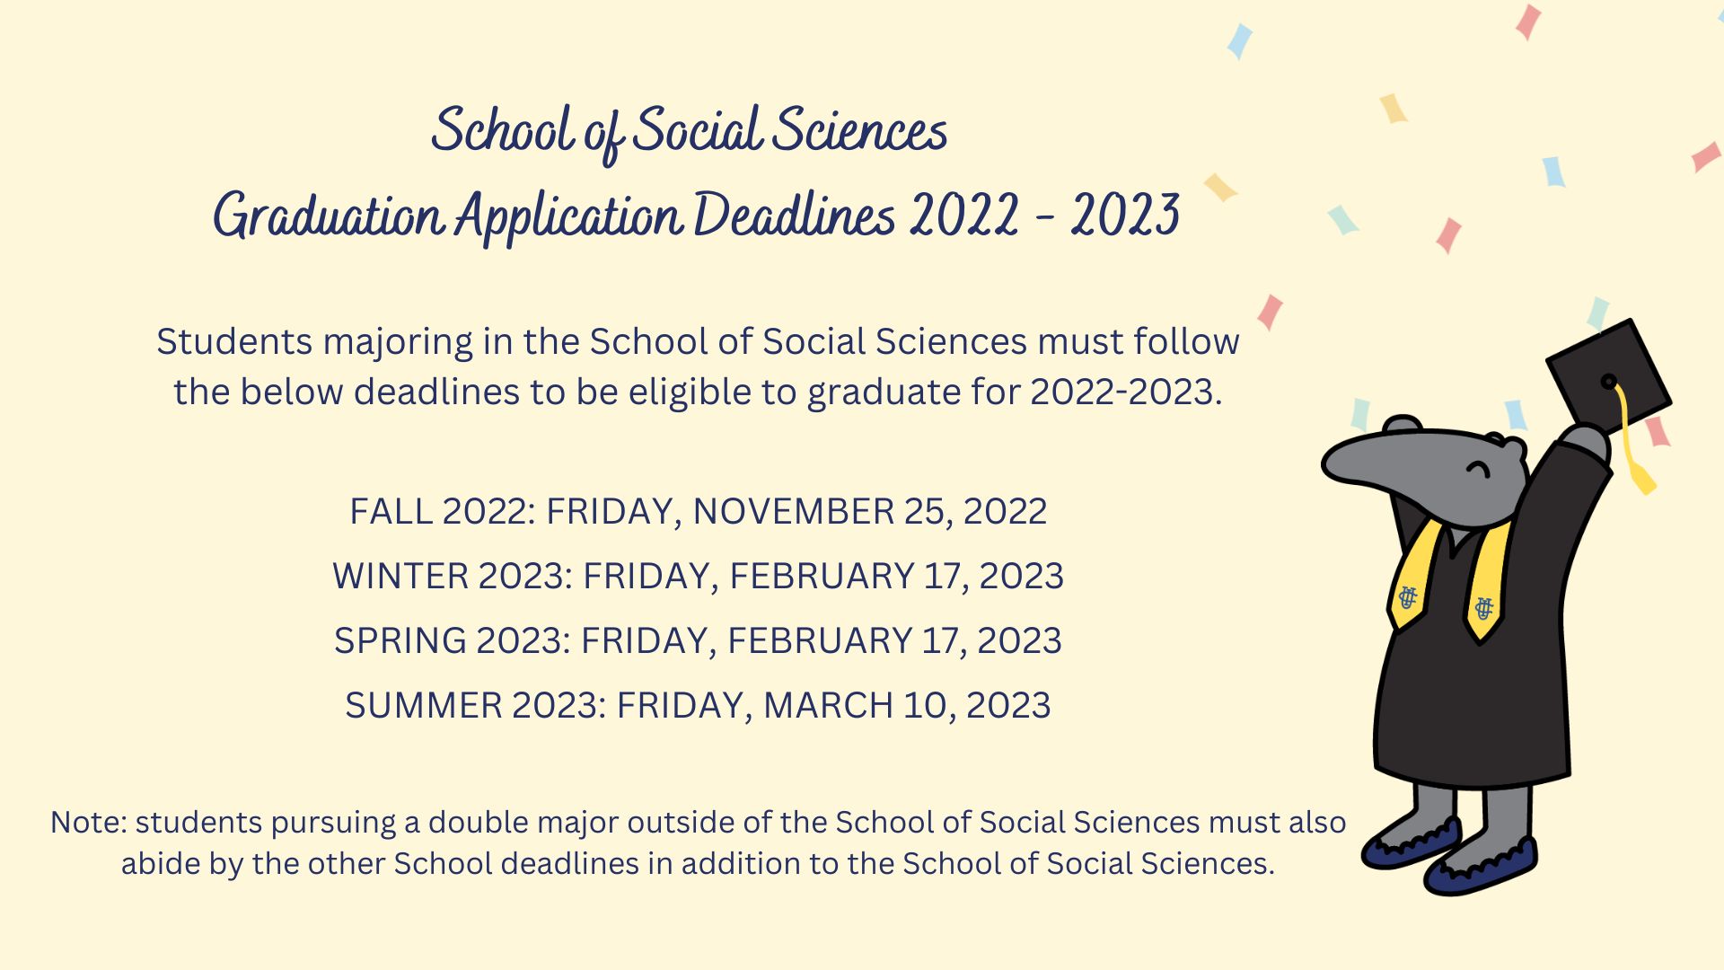
Task: Select the Spring 2023 deadline line
Action: coord(698,640)
